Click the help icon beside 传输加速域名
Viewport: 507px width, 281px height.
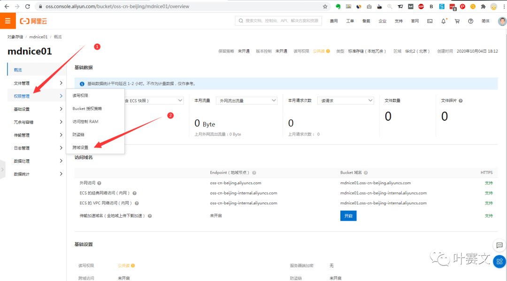click(150, 216)
